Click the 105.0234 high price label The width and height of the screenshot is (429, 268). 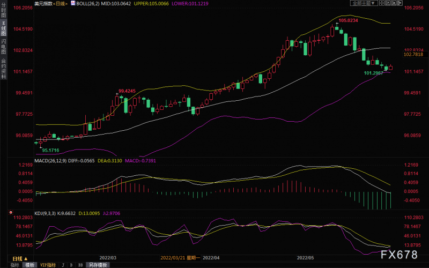pos(348,20)
